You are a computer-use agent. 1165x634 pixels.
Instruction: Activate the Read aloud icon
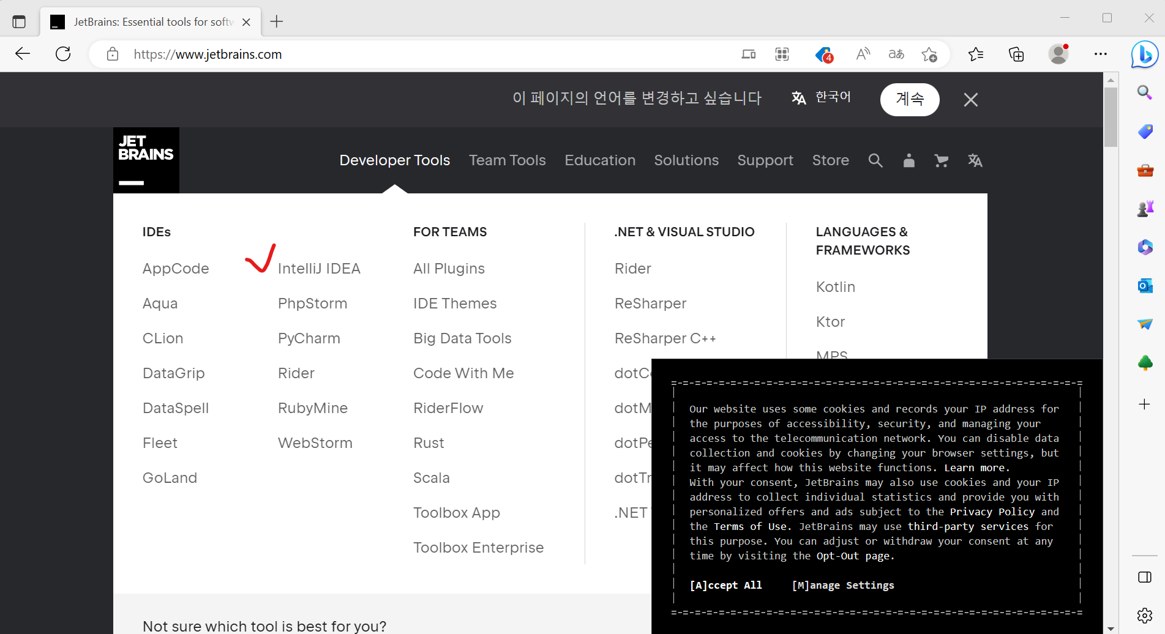point(863,54)
